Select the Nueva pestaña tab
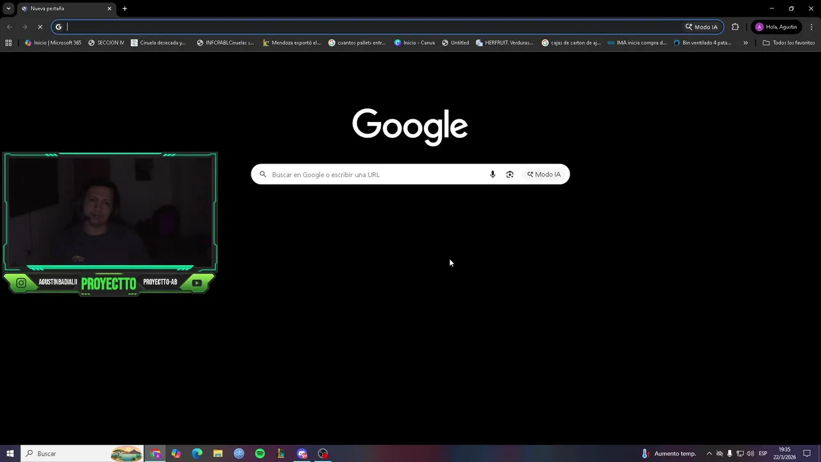This screenshot has height=462, width=821. [66, 9]
